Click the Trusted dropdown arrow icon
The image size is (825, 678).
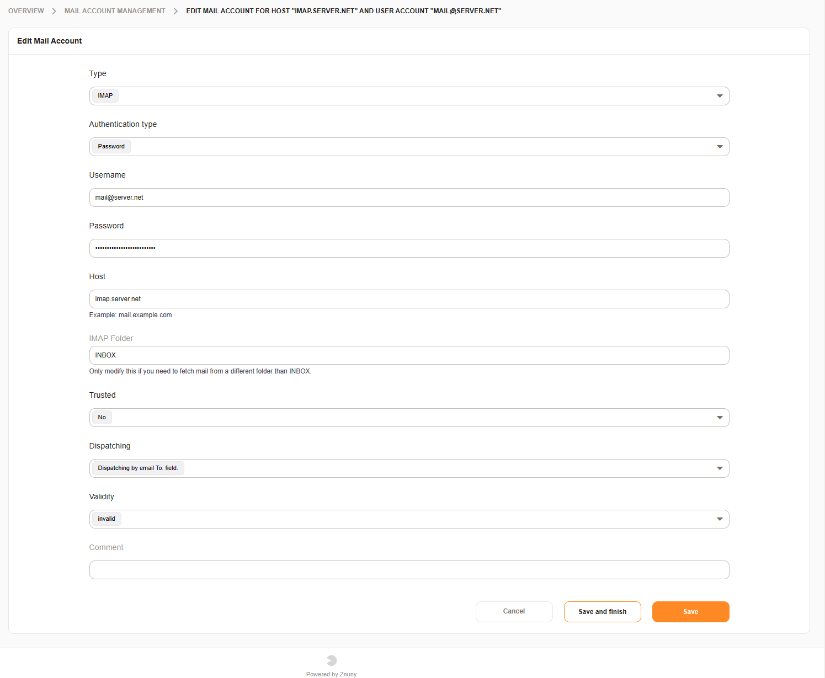click(719, 418)
